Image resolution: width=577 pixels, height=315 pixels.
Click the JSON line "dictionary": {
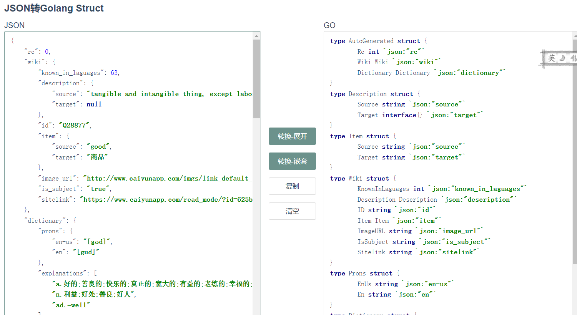tap(50, 220)
